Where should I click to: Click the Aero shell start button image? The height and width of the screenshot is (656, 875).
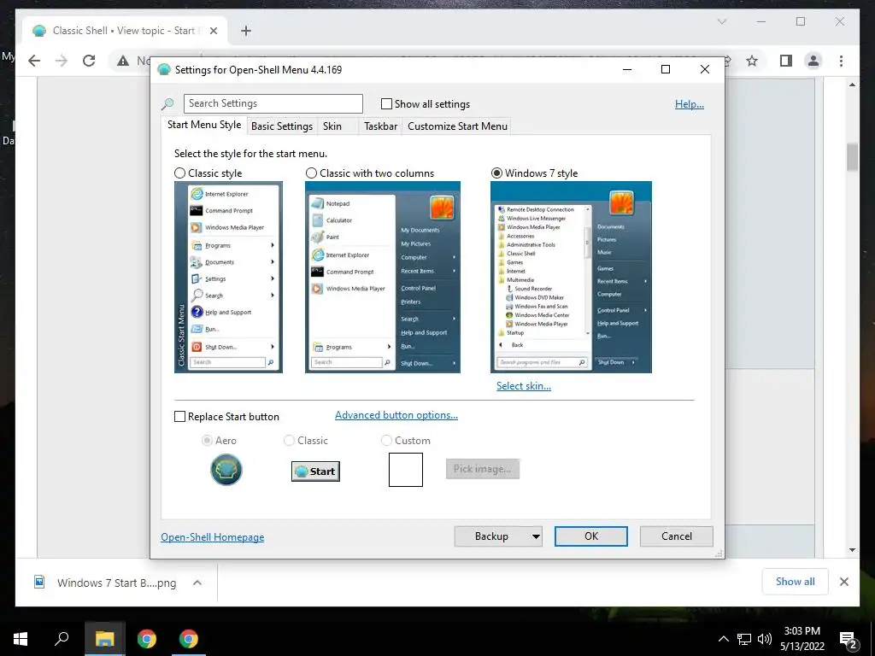coord(226,470)
